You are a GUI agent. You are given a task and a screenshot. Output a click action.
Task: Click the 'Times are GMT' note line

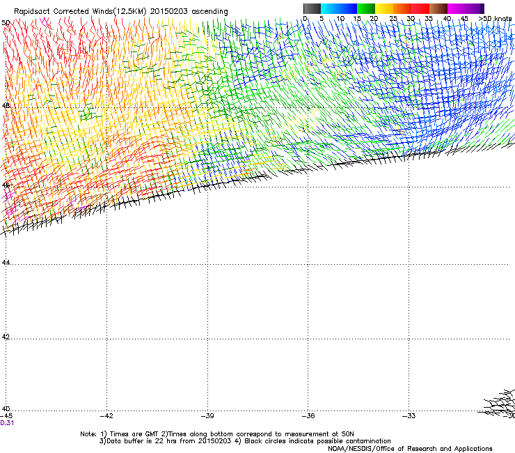pyautogui.click(x=217, y=434)
